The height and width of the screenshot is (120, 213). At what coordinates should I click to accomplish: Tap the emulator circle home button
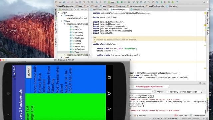pos(109,93)
